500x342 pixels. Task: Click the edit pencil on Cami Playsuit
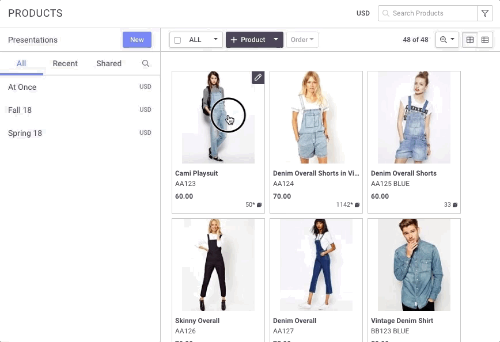[x=258, y=78]
